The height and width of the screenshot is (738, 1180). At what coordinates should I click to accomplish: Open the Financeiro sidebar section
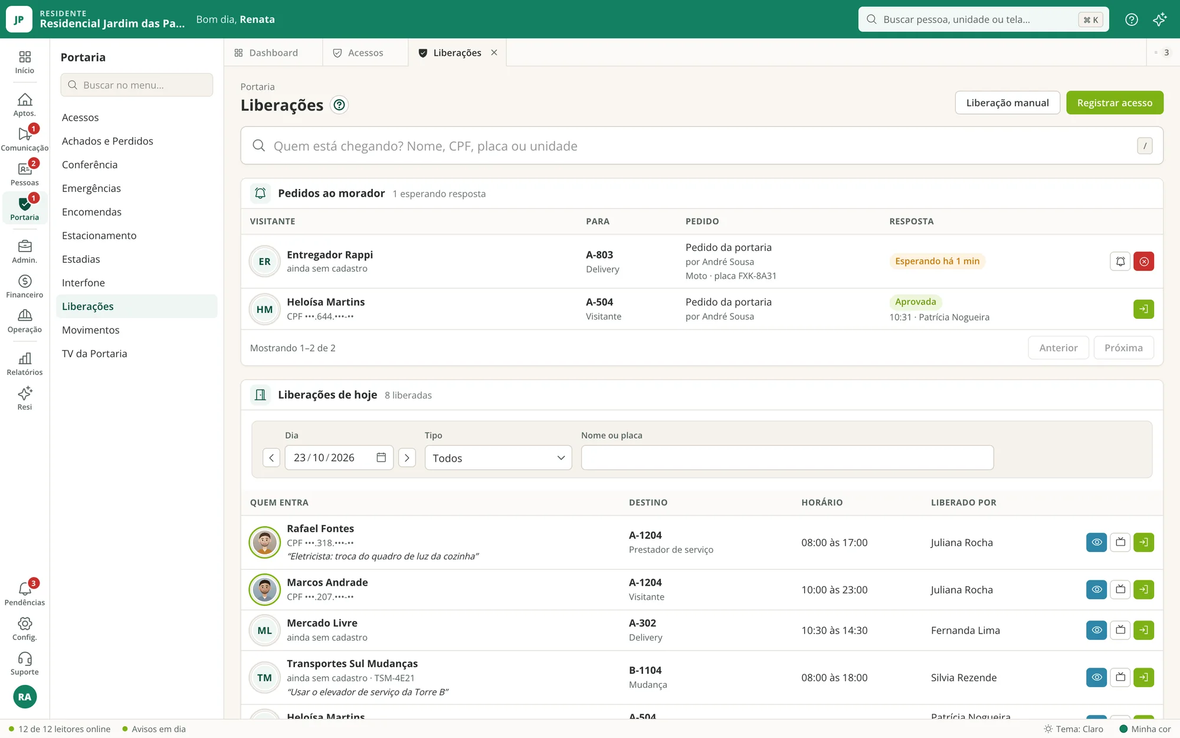(x=24, y=286)
